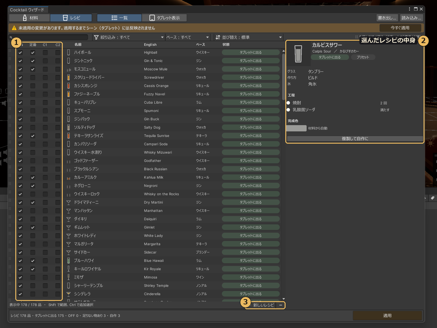This screenshot has width=437, height=328.
Task: Click the green glass icon for ブルーハワイ
Action: pyautogui.click(x=69, y=261)
